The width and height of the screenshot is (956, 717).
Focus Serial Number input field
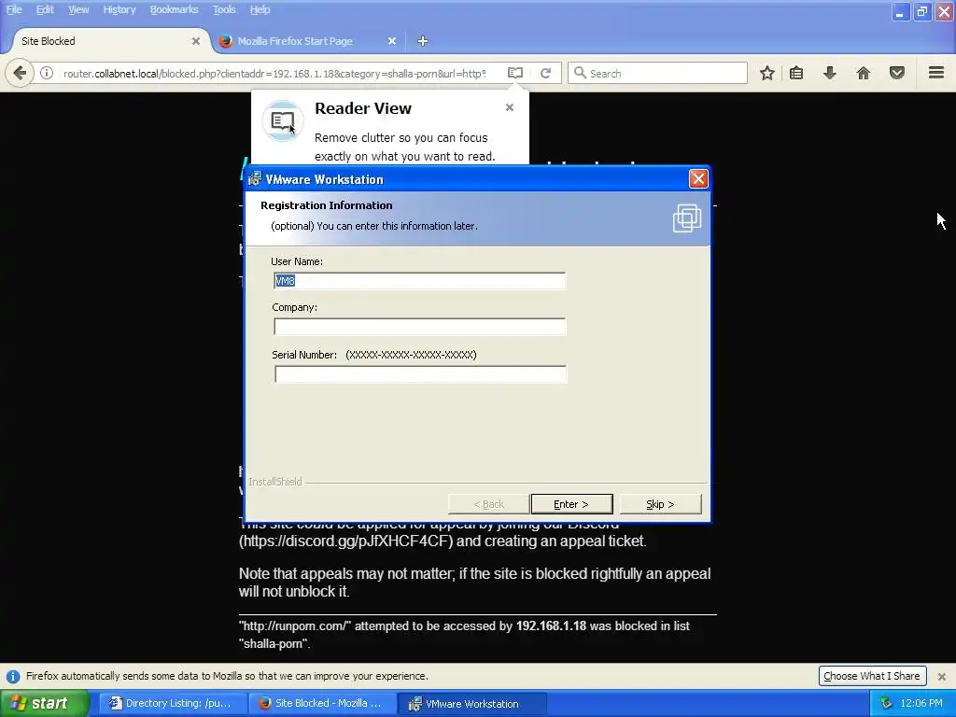[420, 373]
